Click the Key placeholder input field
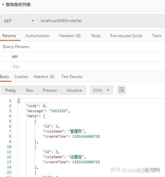165x177 pixels. tap(88, 66)
